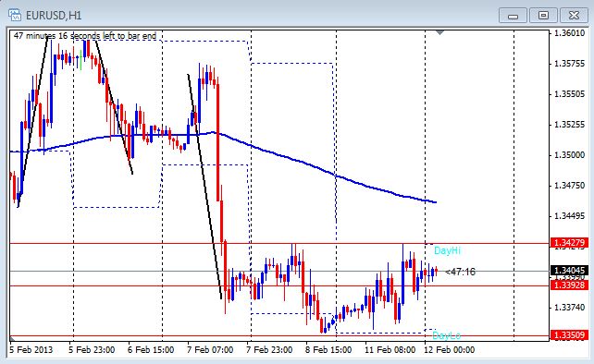Screen dimensions: 594x364
Task: Select the 1.33928 red price level tag
Action: pyautogui.click(x=569, y=285)
